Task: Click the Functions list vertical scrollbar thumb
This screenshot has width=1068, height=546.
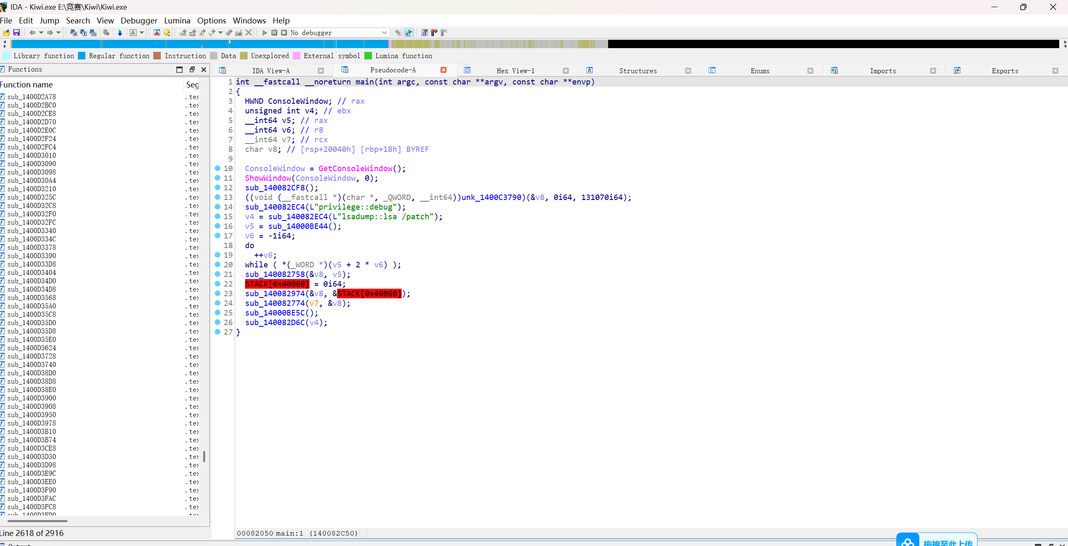Action: (204, 456)
